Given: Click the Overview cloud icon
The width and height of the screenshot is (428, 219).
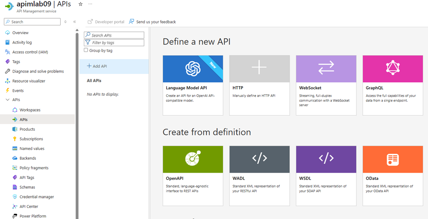Looking at the screenshot, I should (7, 33).
